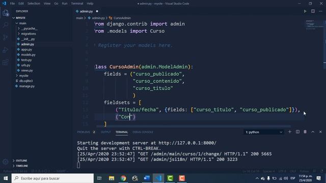
Task: Close the terminal panel
Action: point(320,132)
